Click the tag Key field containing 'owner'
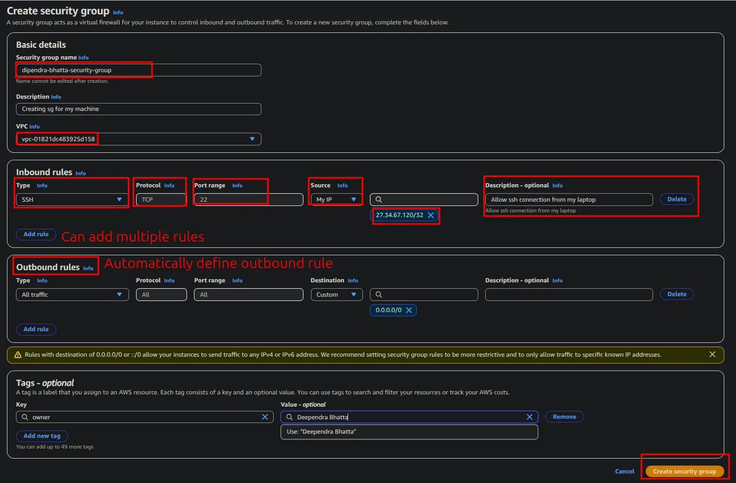 coord(145,417)
